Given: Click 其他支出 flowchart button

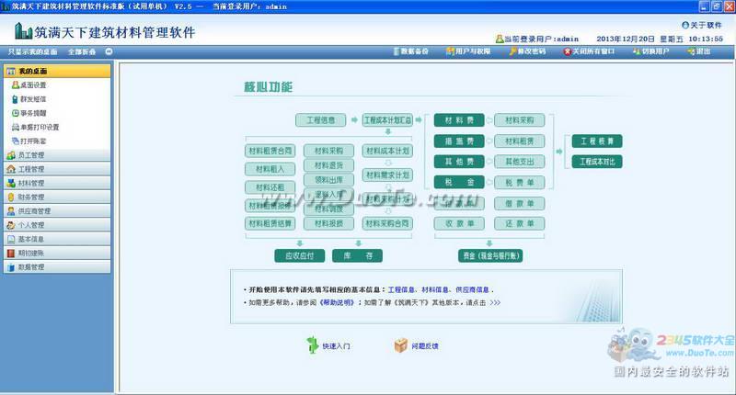Looking at the screenshot, I should click(x=520, y=162).
